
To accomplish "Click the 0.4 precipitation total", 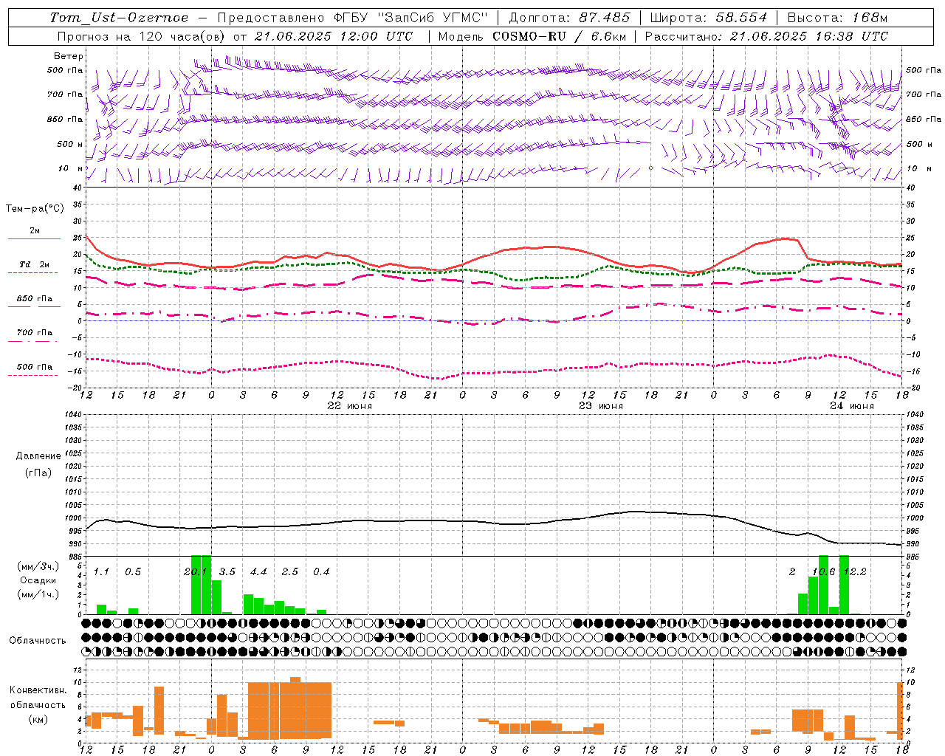I will click(x=321, y=572).
